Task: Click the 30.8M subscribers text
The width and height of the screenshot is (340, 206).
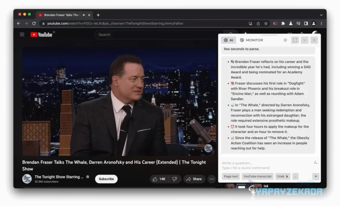Action: click(x=46, y=182)
